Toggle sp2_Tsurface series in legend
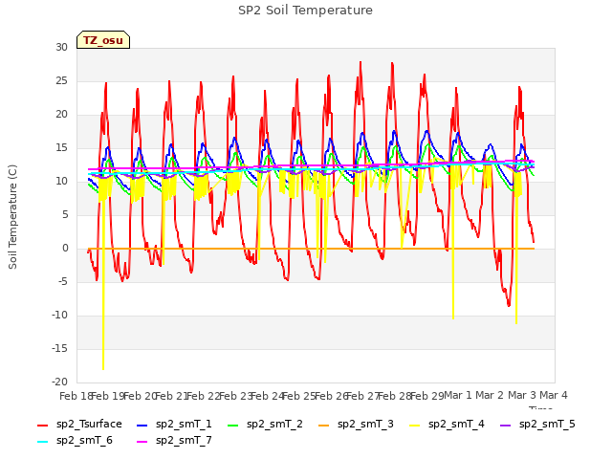 [79, 424]
